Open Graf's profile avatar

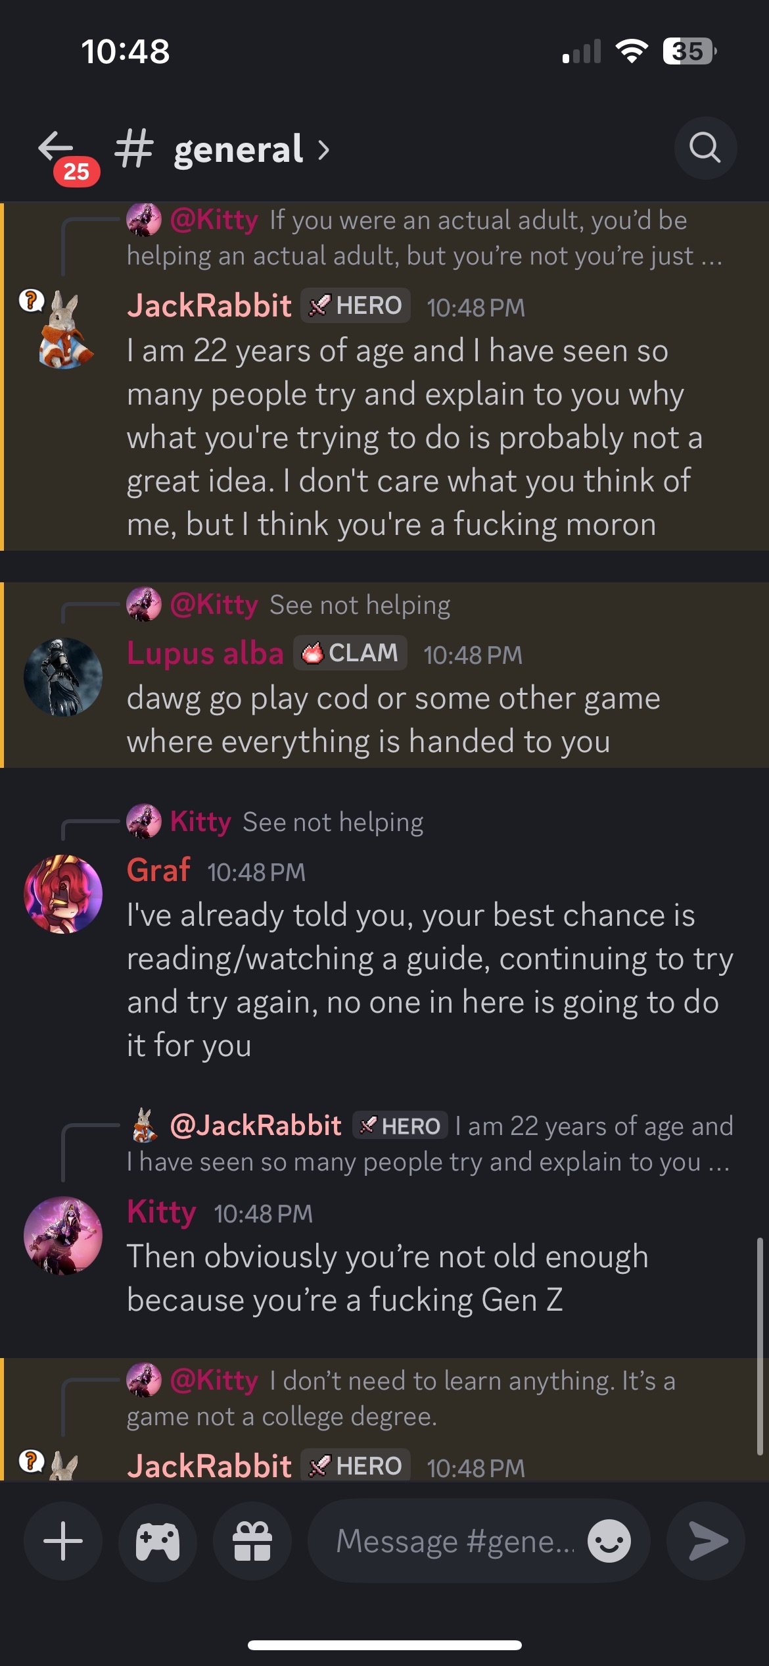(63, 894)
